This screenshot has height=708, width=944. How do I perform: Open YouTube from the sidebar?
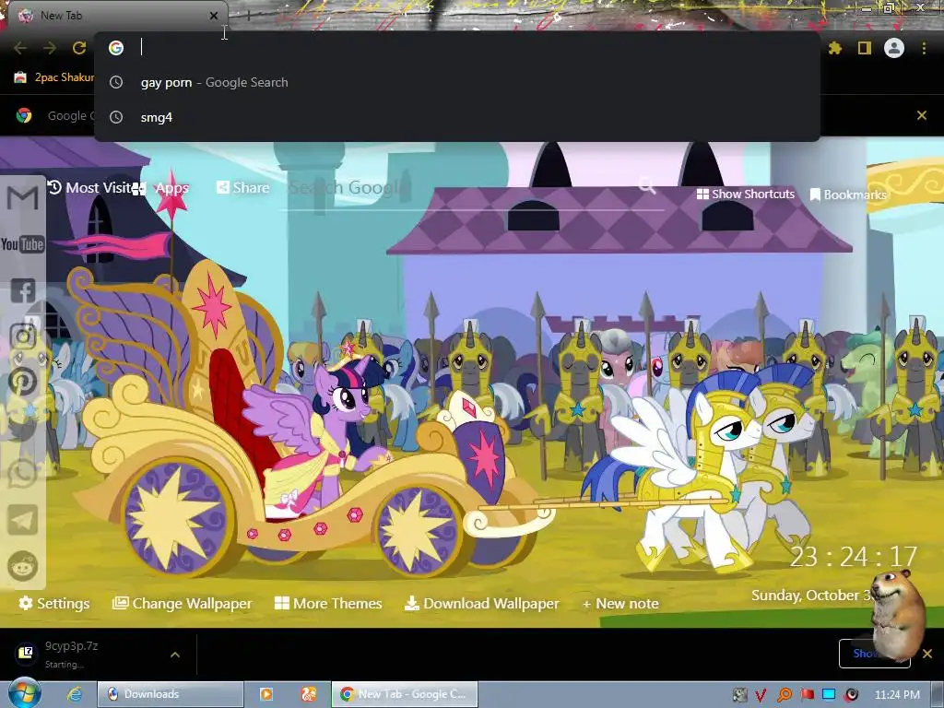point(23,243)
